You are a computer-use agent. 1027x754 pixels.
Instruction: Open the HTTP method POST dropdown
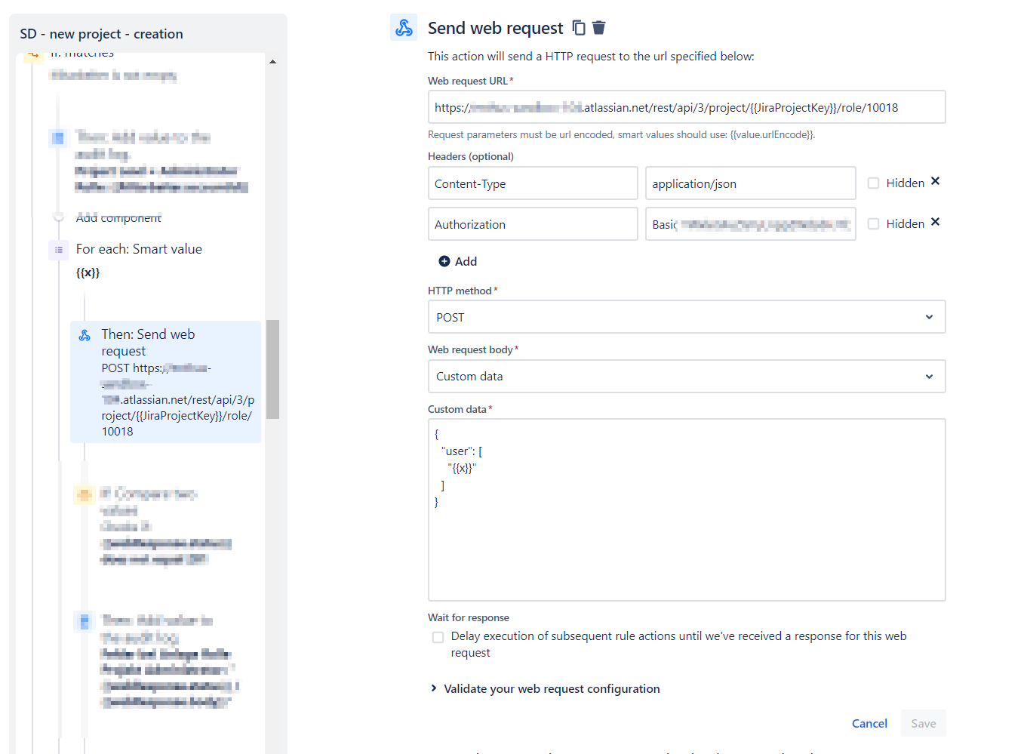coord(687,317)
